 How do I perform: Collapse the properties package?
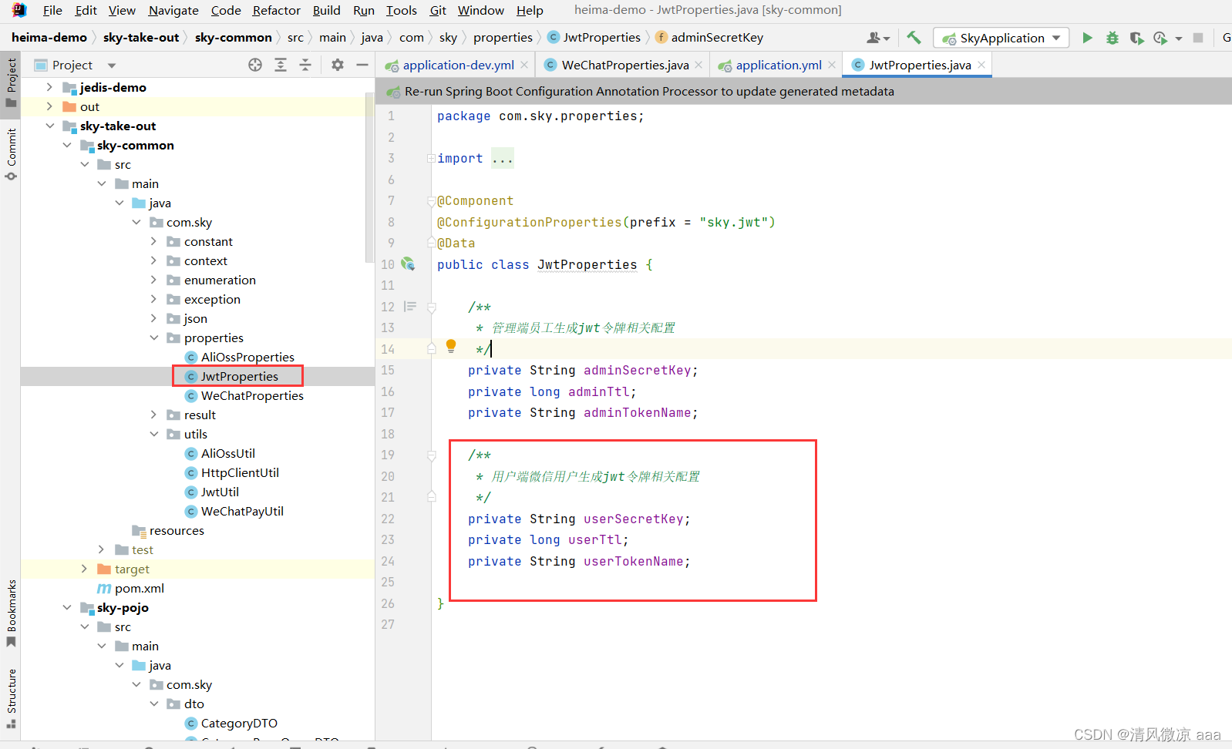[x=153, y=338]
